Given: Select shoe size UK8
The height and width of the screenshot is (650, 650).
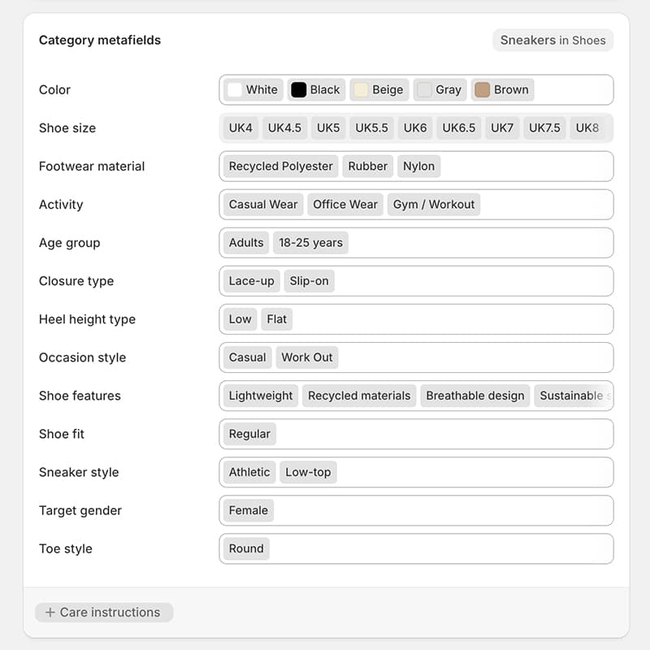Looking at the screenshot, I should (587, 128).
